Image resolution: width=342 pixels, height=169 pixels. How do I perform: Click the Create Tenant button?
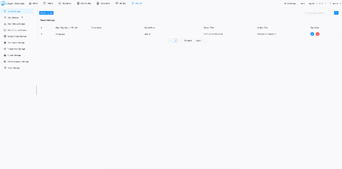46,13
